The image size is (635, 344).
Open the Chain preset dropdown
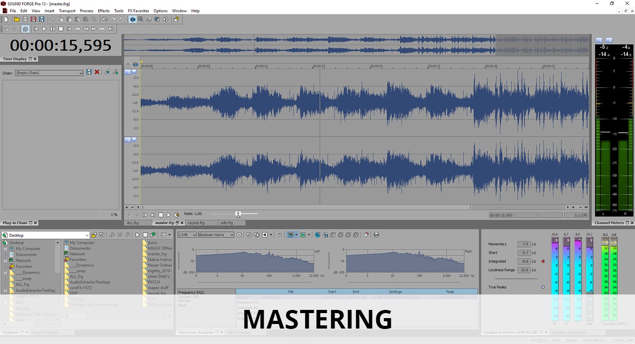click(49, 73)
